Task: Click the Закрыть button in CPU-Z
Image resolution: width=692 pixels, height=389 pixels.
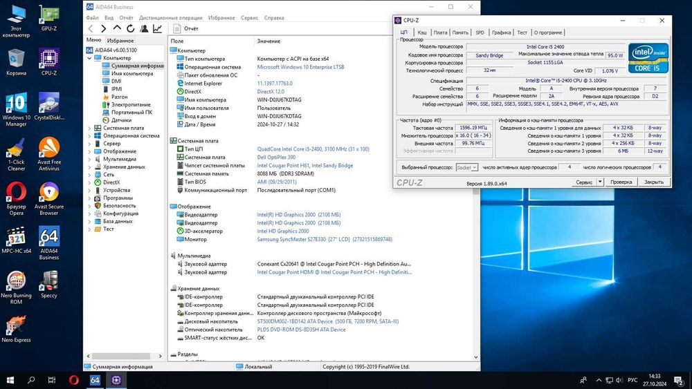Action: 654,182
